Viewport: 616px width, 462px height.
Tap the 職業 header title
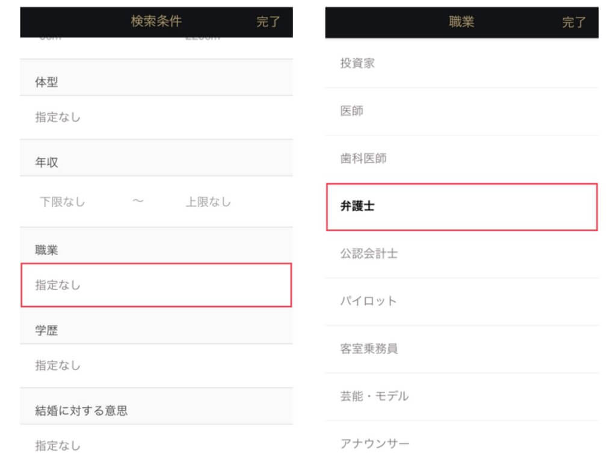(x=461, y=22)
